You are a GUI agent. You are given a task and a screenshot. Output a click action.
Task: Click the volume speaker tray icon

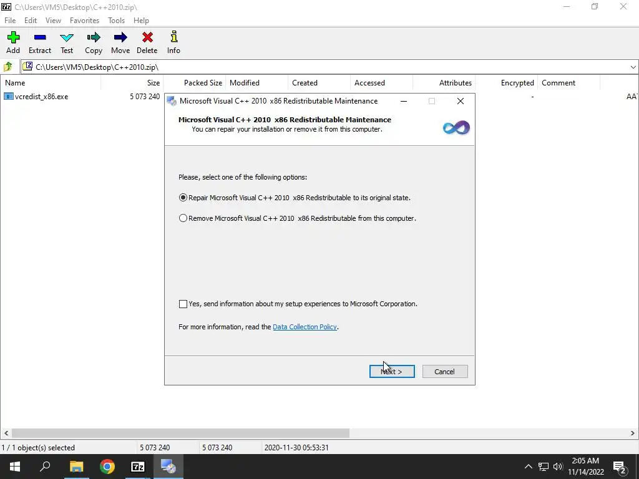557,467
